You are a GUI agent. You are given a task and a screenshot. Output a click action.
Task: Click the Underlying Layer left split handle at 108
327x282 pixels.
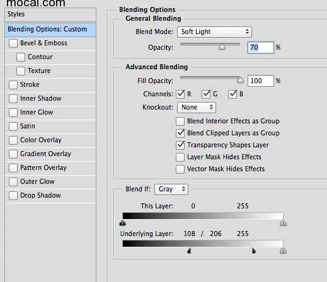tap(189, 251)
